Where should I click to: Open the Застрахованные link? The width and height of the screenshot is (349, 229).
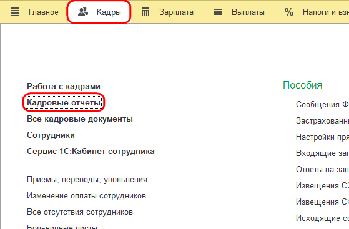point(322,120)
